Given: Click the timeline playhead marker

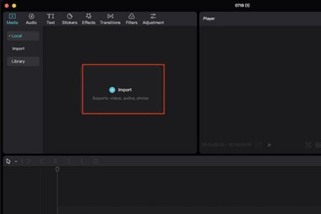Looking at the screenshot, I should [57, 169].
